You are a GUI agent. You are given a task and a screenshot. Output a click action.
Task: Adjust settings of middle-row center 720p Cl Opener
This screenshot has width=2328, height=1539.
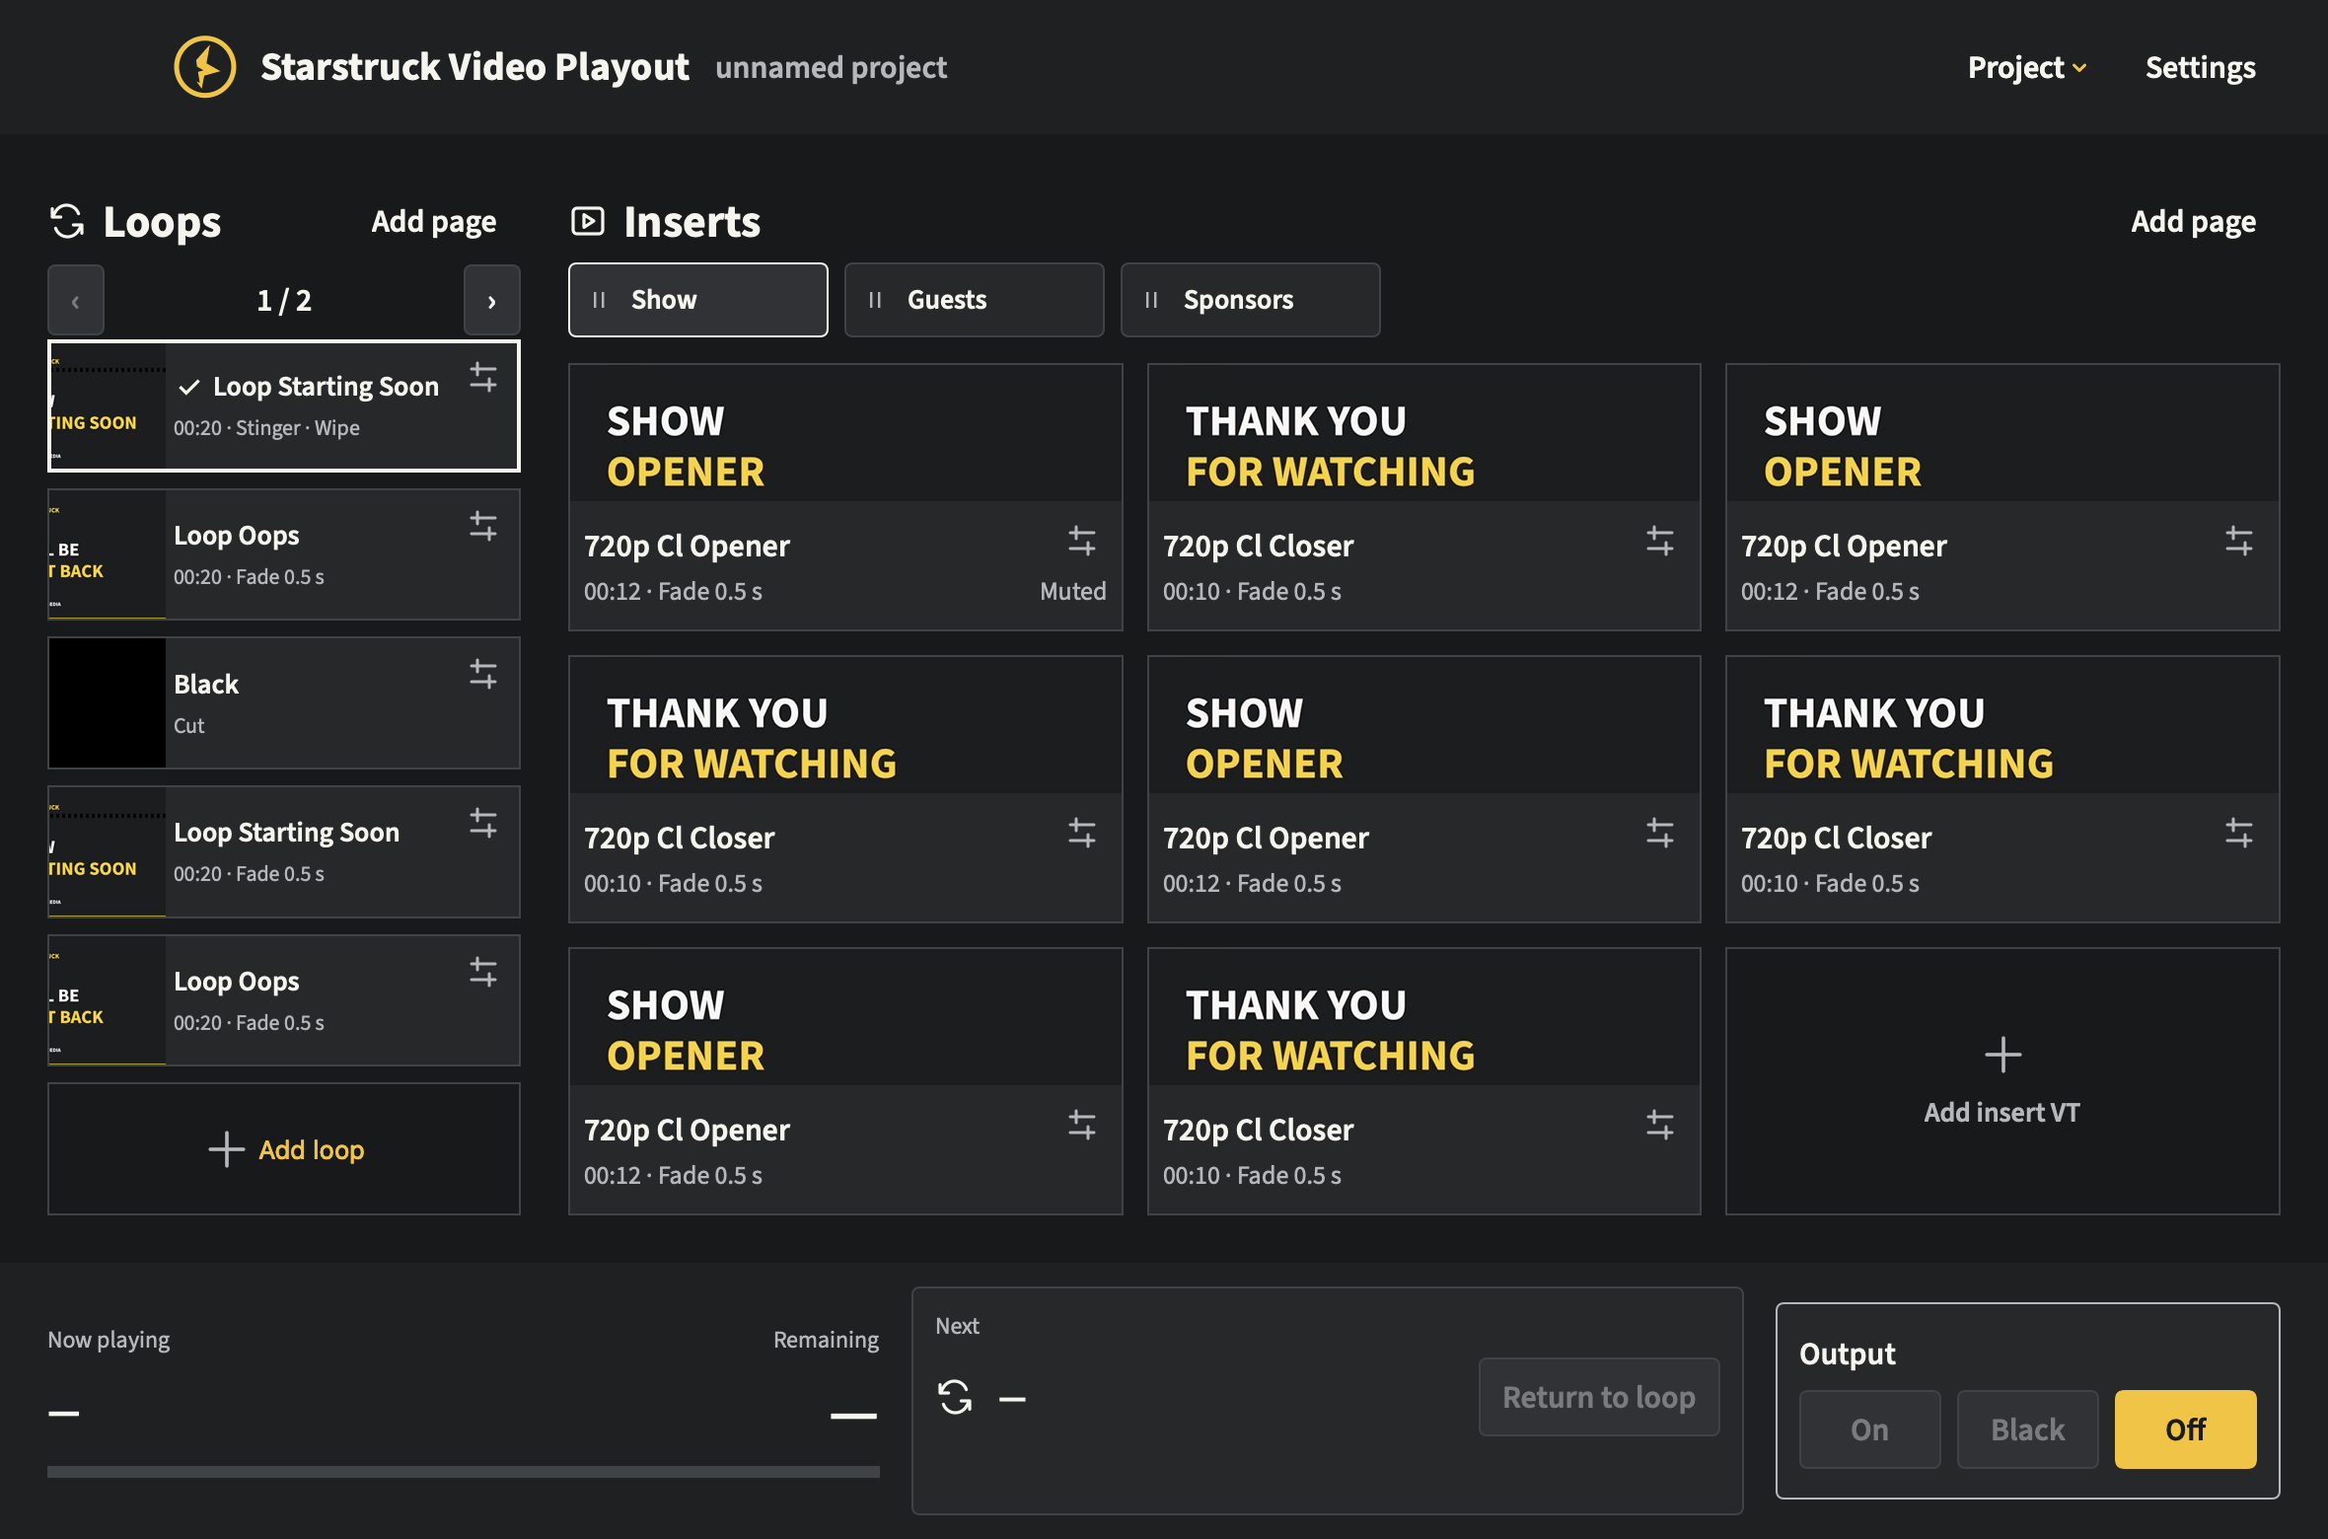pyautogui.click(x=1660, y=833)
